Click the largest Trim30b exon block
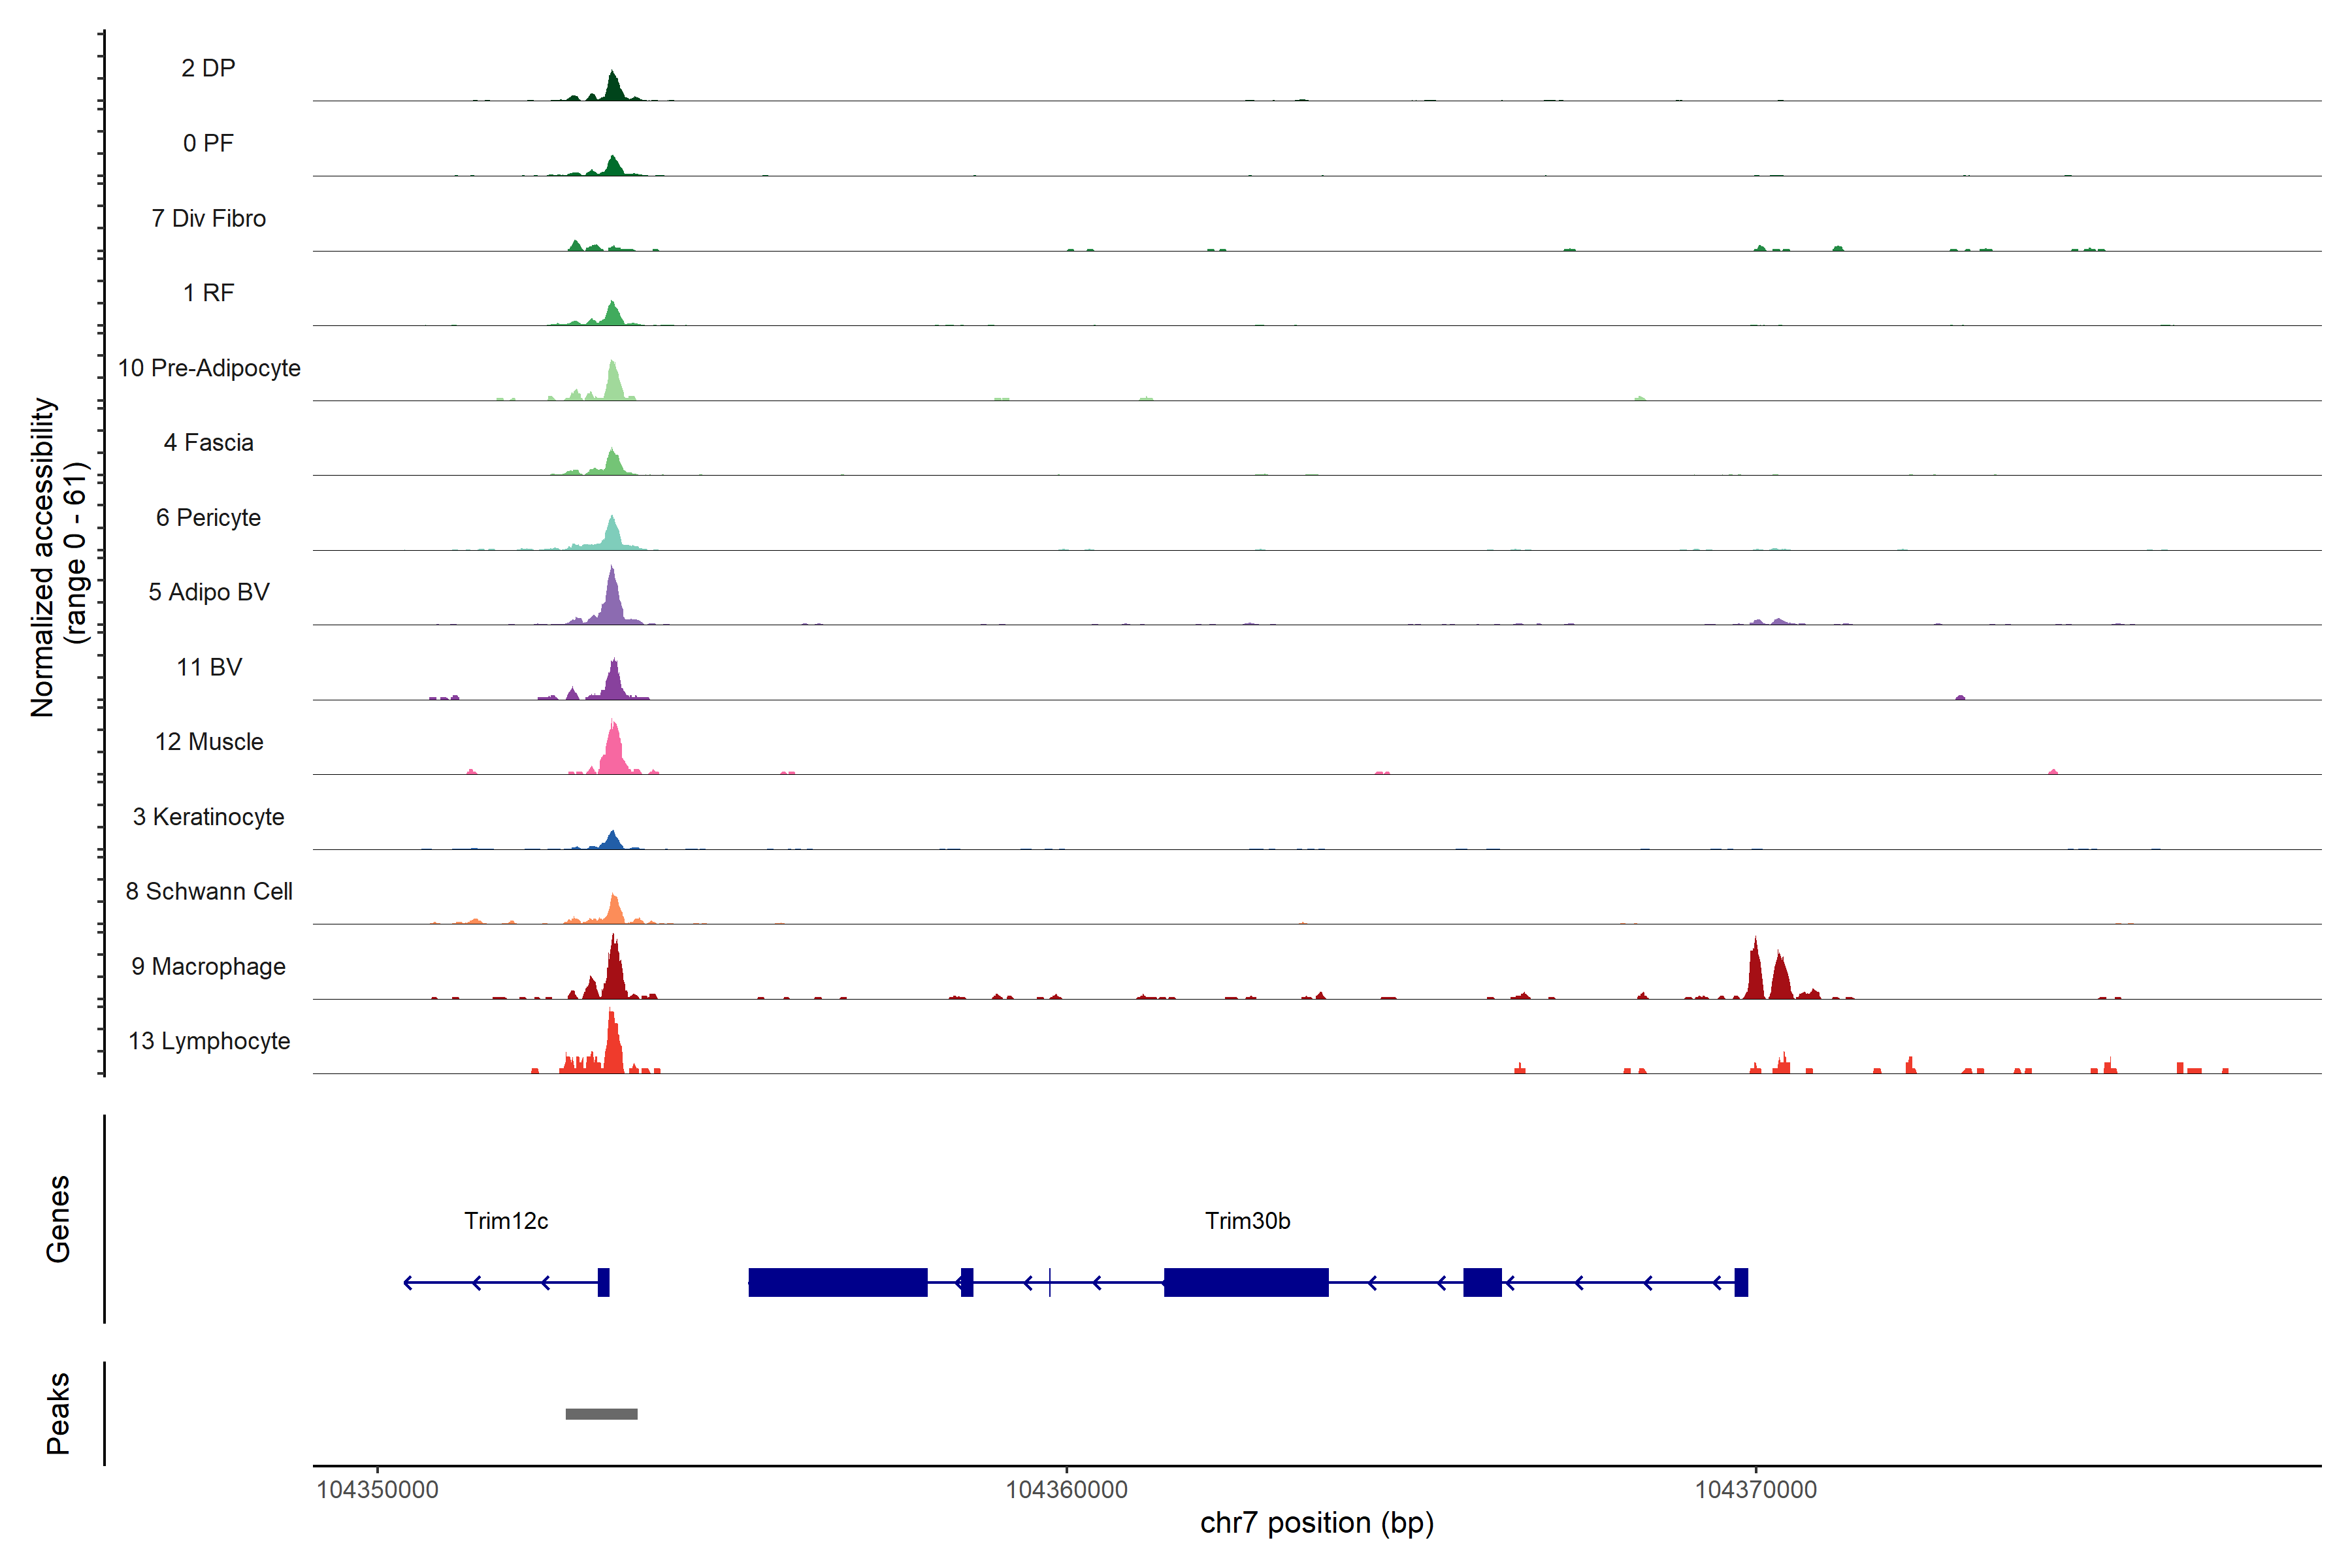 coord(838,1282)
